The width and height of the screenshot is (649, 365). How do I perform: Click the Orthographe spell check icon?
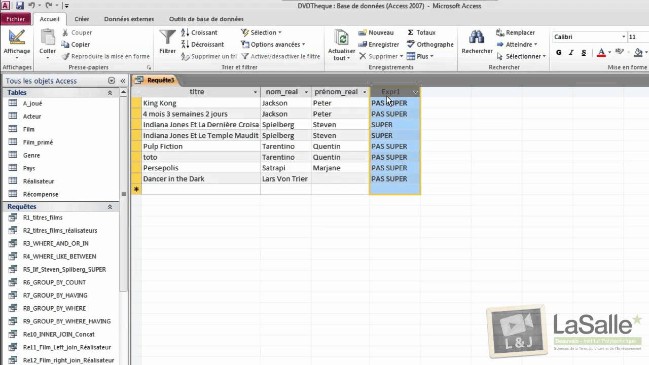(x=411, y=45)
